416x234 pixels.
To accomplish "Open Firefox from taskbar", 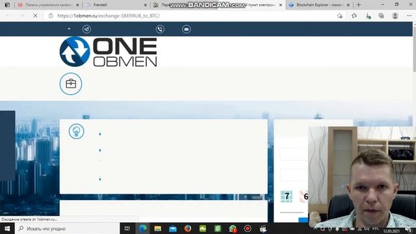I will pyautogui.click(x=188, y=228).
